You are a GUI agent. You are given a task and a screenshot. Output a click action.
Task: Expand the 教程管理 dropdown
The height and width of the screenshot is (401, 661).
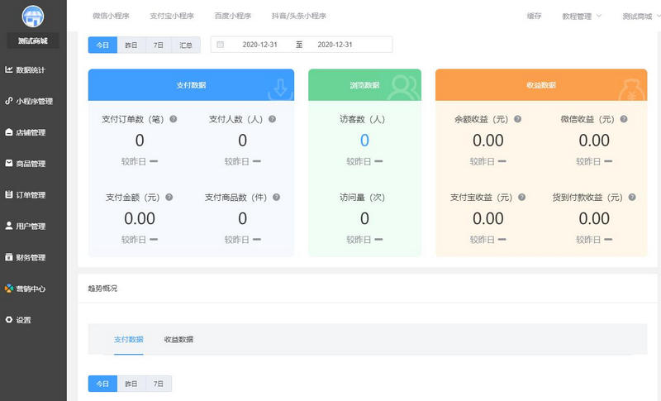582,16
